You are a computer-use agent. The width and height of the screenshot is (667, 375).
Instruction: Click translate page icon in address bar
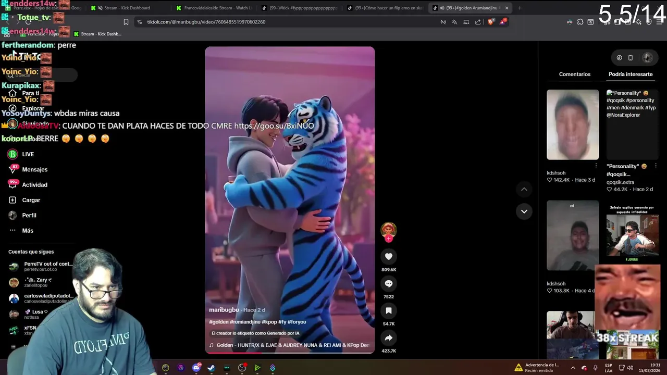pyautogui.click(x=454, y=22)
